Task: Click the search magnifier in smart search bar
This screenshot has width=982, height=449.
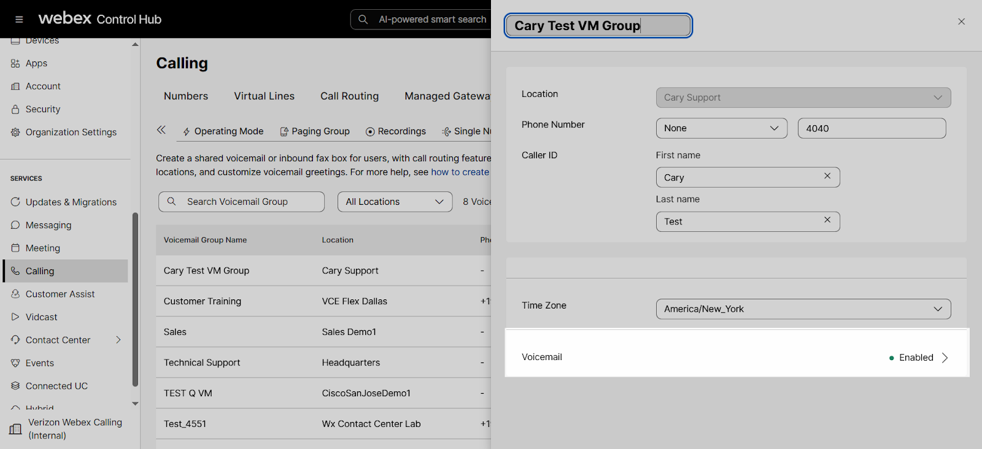Action: click(363, 20)
